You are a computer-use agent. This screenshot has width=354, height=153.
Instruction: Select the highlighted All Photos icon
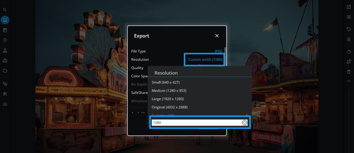(5, 20)
